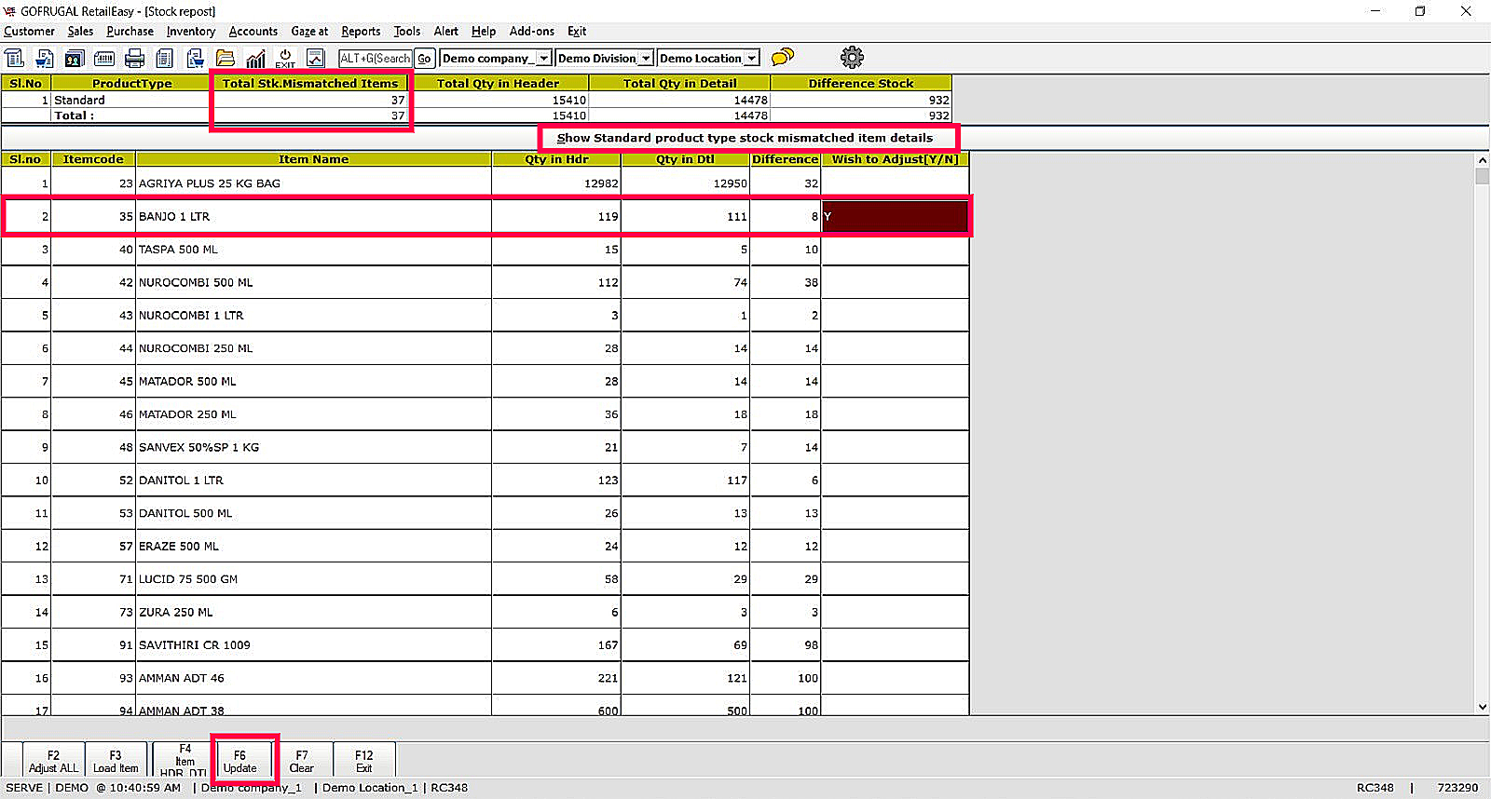
Task: Open the yellow folder toolbar icon
Action: coord(226,59)
